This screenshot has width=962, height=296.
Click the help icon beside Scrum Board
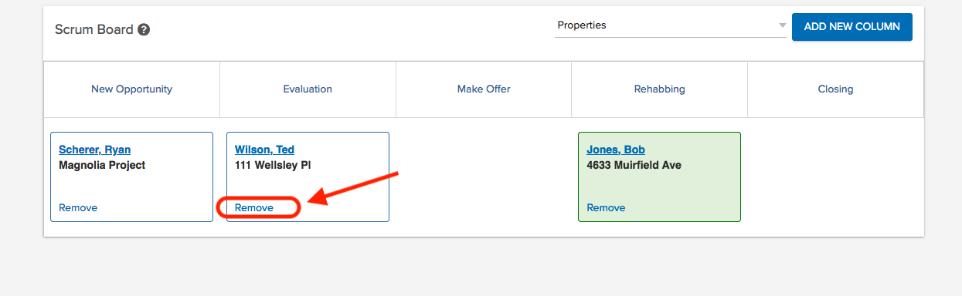[x=144, y=30]
